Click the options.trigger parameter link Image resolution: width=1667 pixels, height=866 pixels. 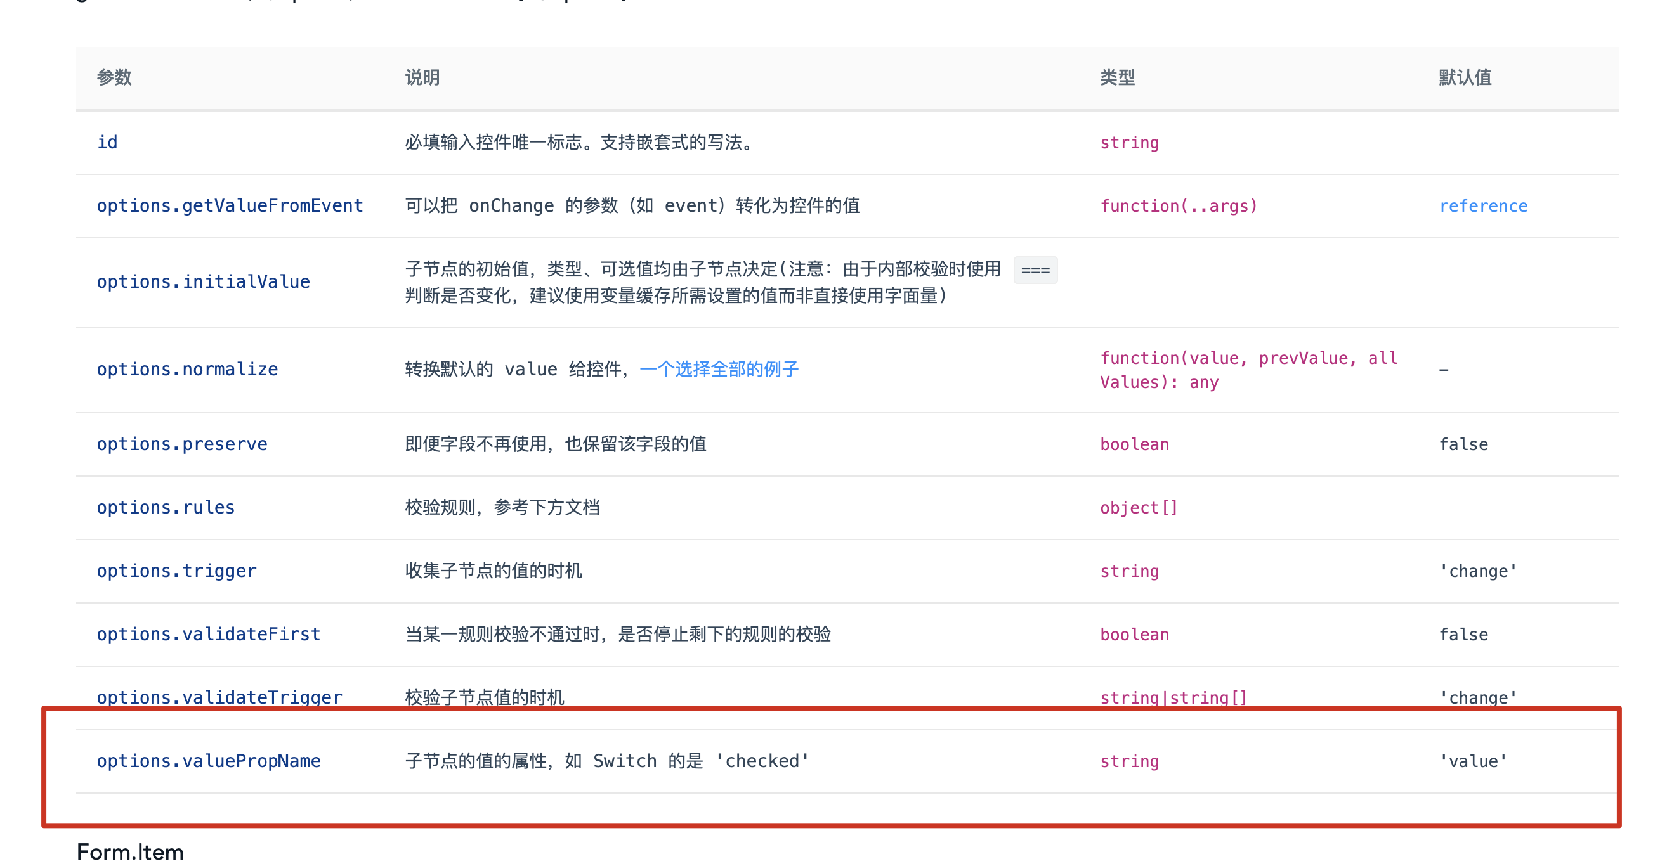click(x=176, y=571)
